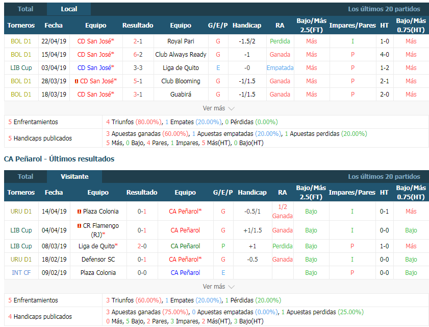Click red card icon beside Plaza Colonia 14/04/19
The height and width of the screenshot is (327, 429).
click(79, 212)
